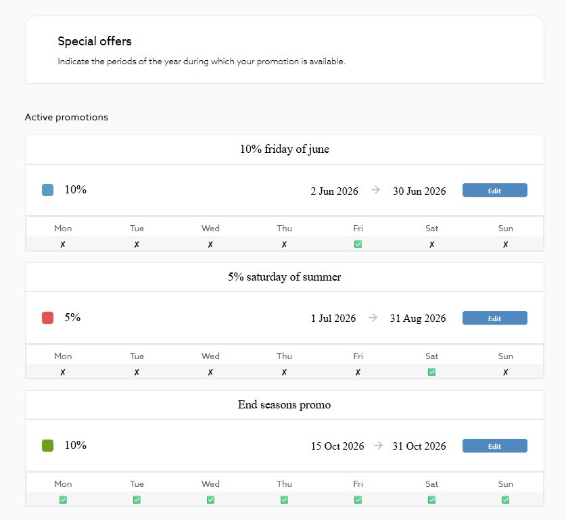
Task: Uncheck Monday in End seasons promo
Action: pyautogui.click(x=63, y=500)
